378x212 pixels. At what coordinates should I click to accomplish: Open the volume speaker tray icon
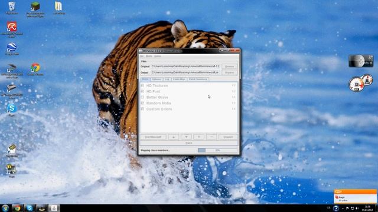357,208
